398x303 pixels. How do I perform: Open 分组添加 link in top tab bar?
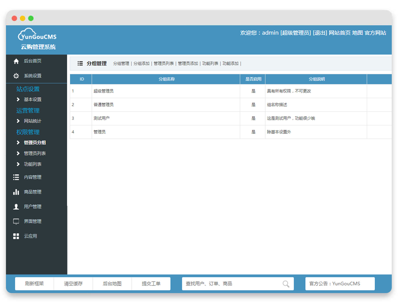tap(141, 64)
